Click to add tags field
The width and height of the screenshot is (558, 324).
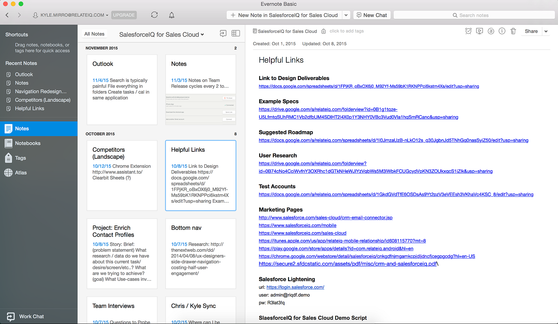(347, 31)
